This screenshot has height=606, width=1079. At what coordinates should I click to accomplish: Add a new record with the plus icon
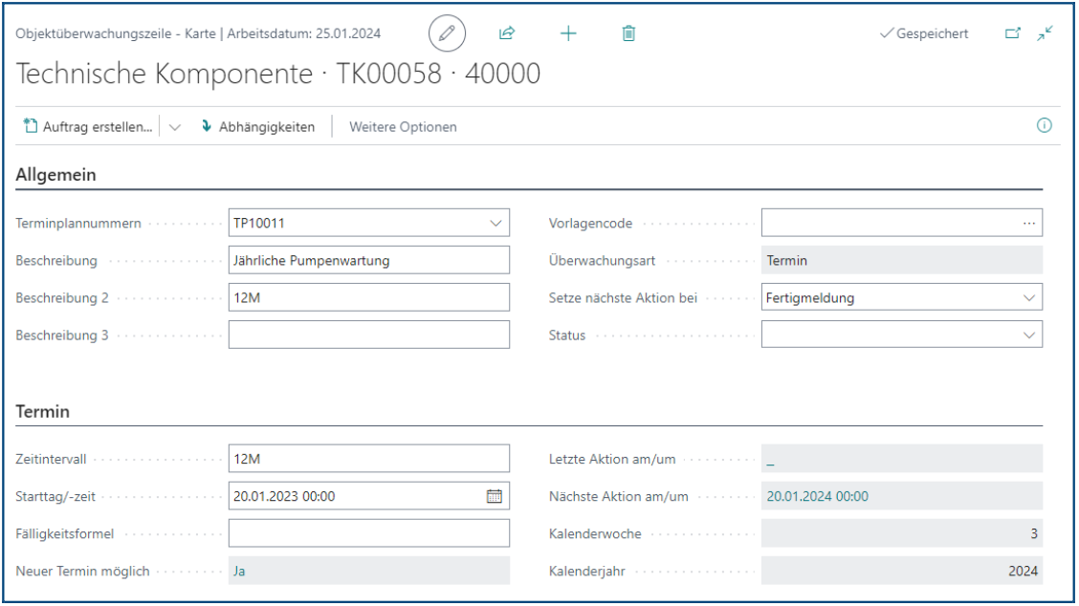coord(568,33)
